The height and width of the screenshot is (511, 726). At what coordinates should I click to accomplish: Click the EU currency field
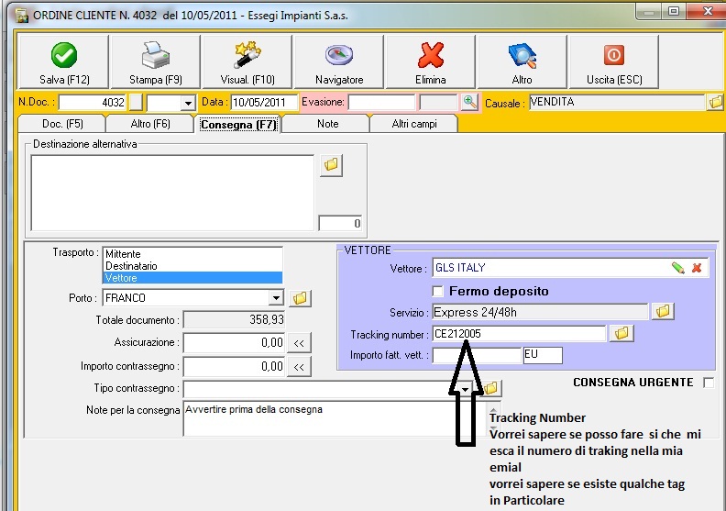point(543,355)
